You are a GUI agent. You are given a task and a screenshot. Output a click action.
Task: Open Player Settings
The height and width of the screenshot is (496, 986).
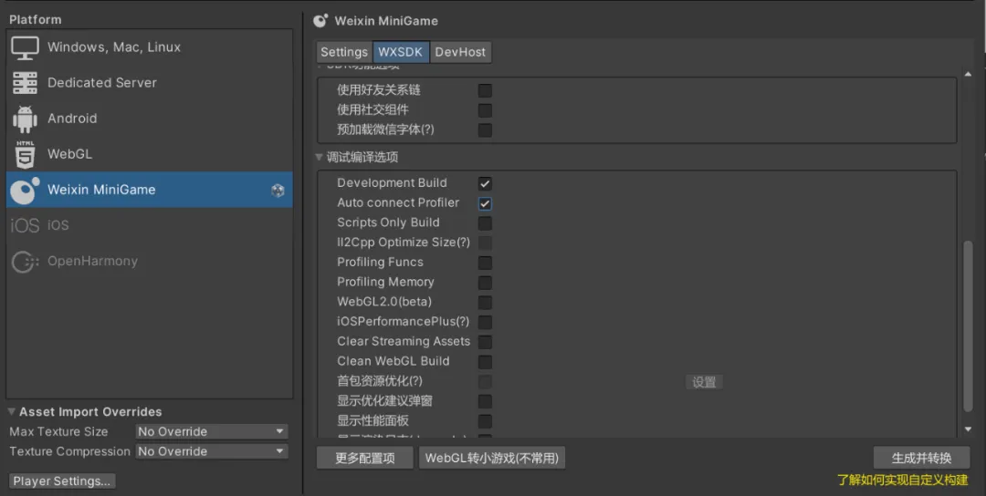click(62, 480)
